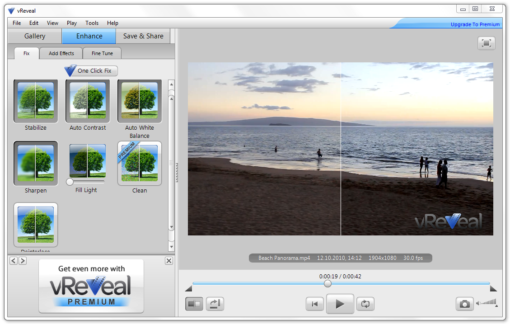Apply the Auto White Balance fix

(x=140, y=101)
